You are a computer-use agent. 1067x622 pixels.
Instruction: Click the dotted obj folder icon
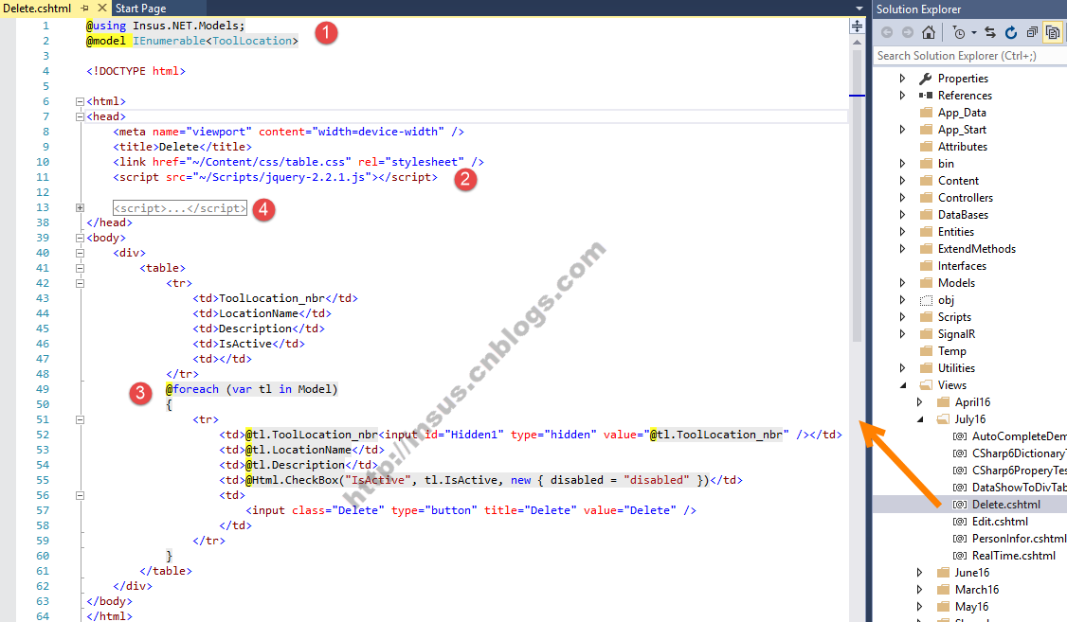tap(926, 300)
